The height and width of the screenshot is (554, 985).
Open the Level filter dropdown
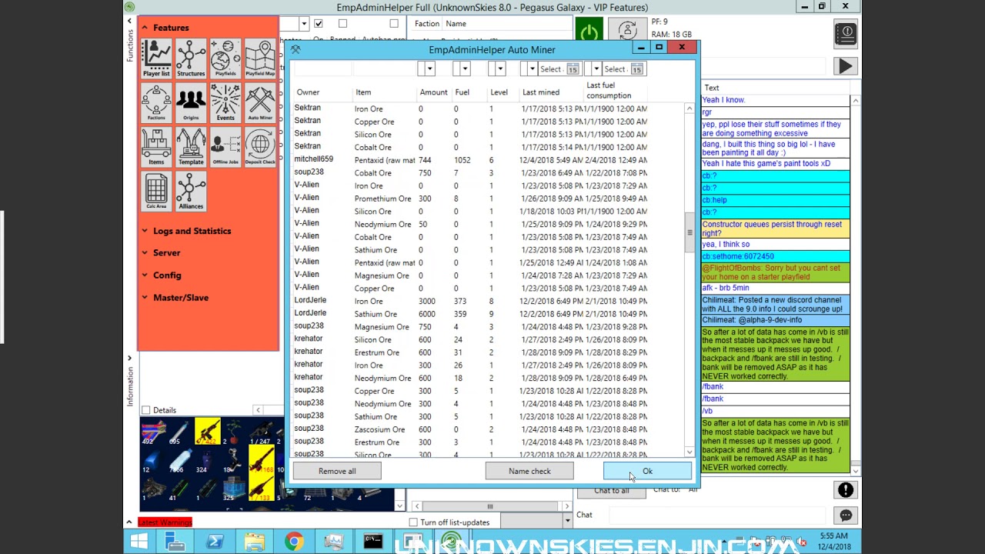coord(500,69)
